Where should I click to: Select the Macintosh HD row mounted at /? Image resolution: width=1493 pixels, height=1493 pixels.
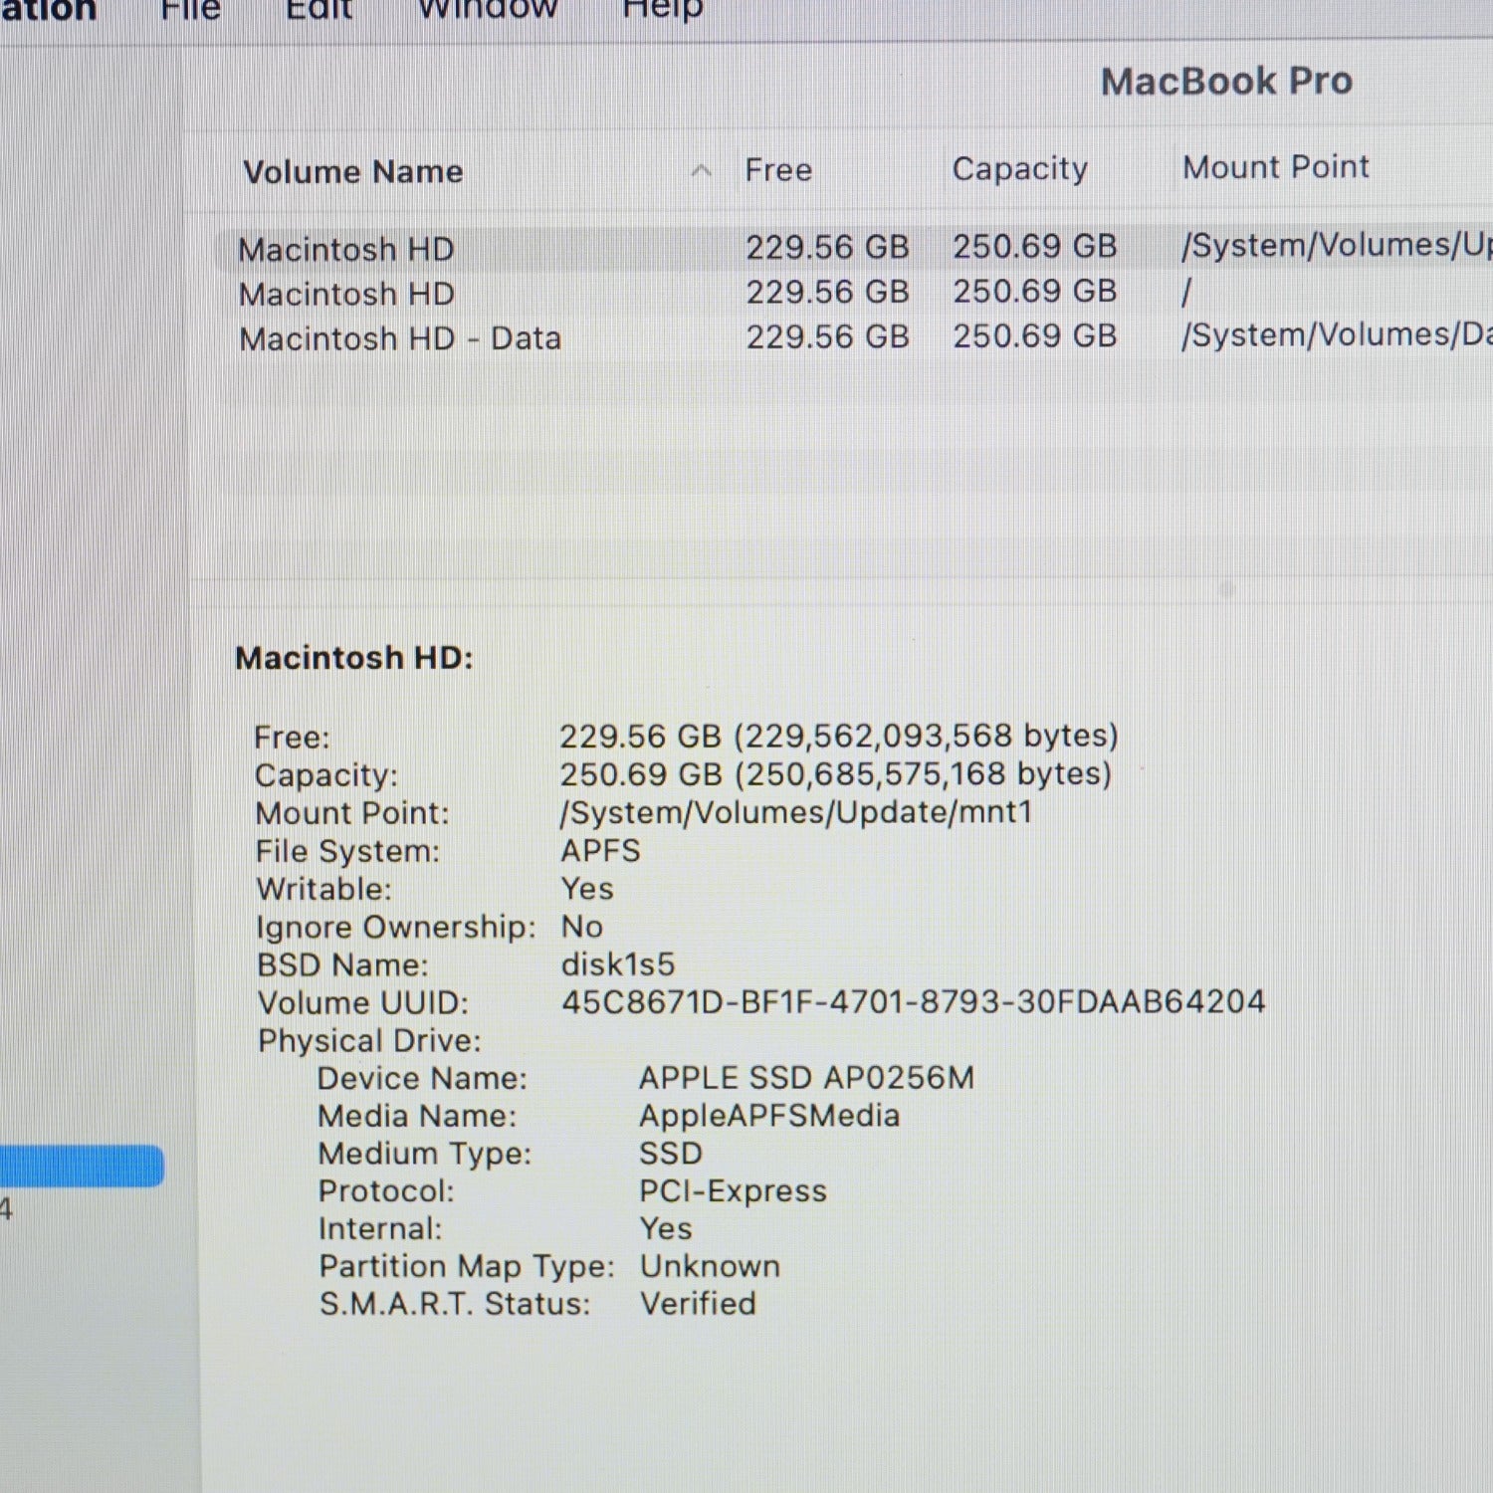pyautogui.click(x=854, y=293)
